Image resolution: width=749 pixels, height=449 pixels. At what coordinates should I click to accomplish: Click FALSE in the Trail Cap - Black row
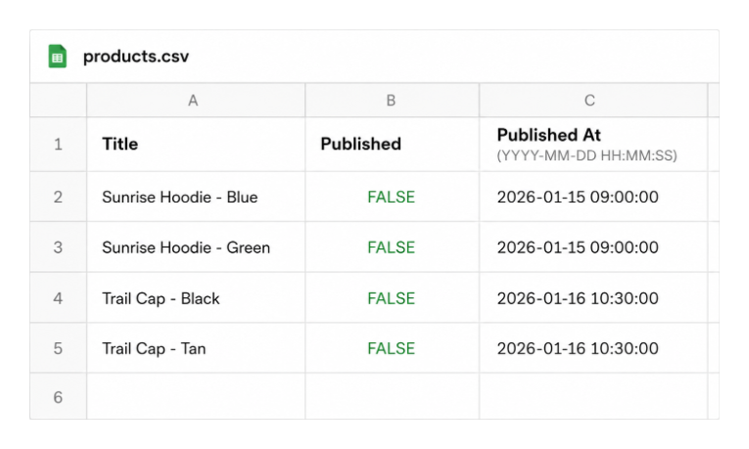(392, 298)
